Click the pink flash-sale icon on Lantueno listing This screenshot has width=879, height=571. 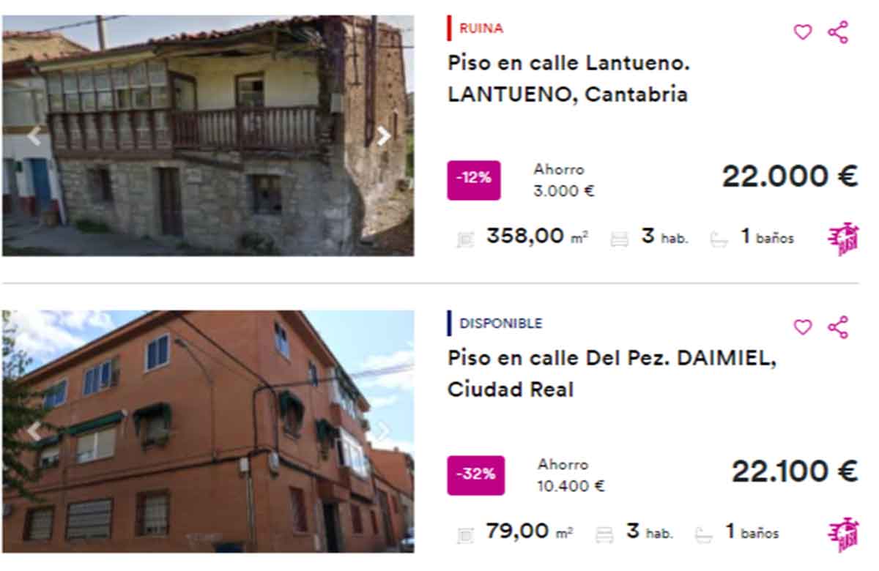[x=844, y=239]
